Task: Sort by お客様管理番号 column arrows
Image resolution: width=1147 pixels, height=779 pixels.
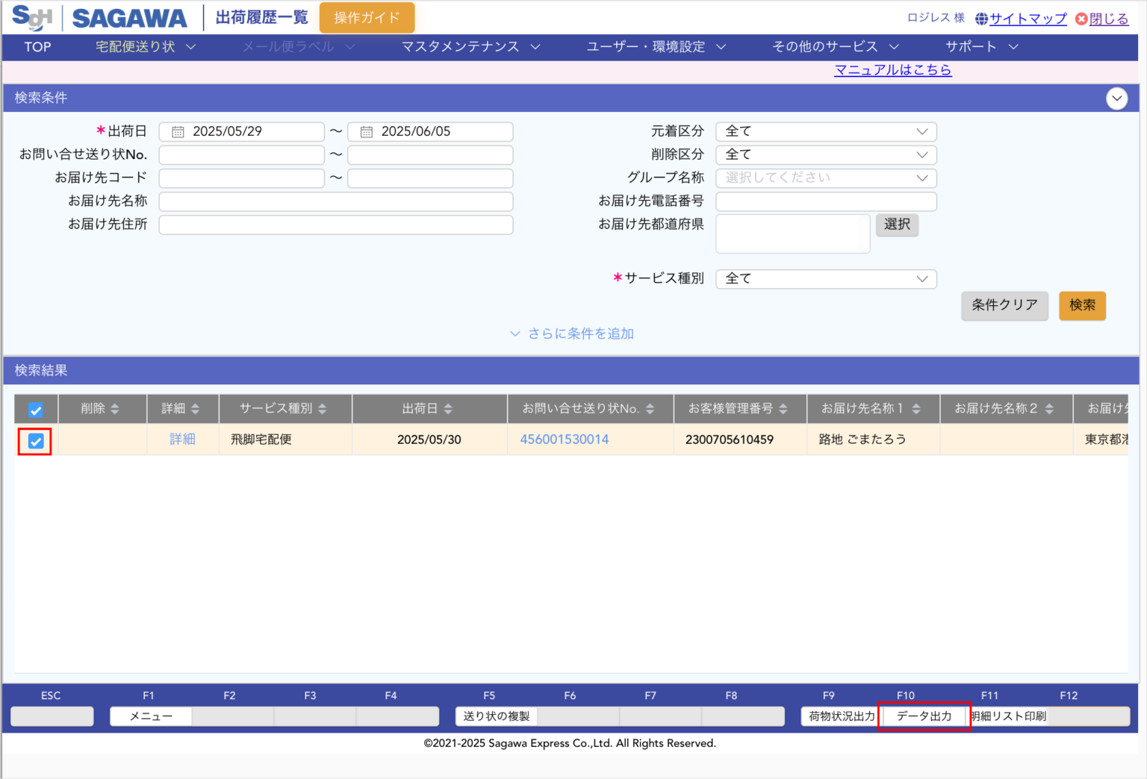Action: pos(783,409)
